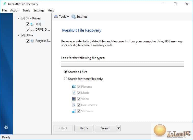The width and height of the screenshot is (193, 140).
Task: Open the Settings menu in menu bar
Action: [x=39, y=10]
